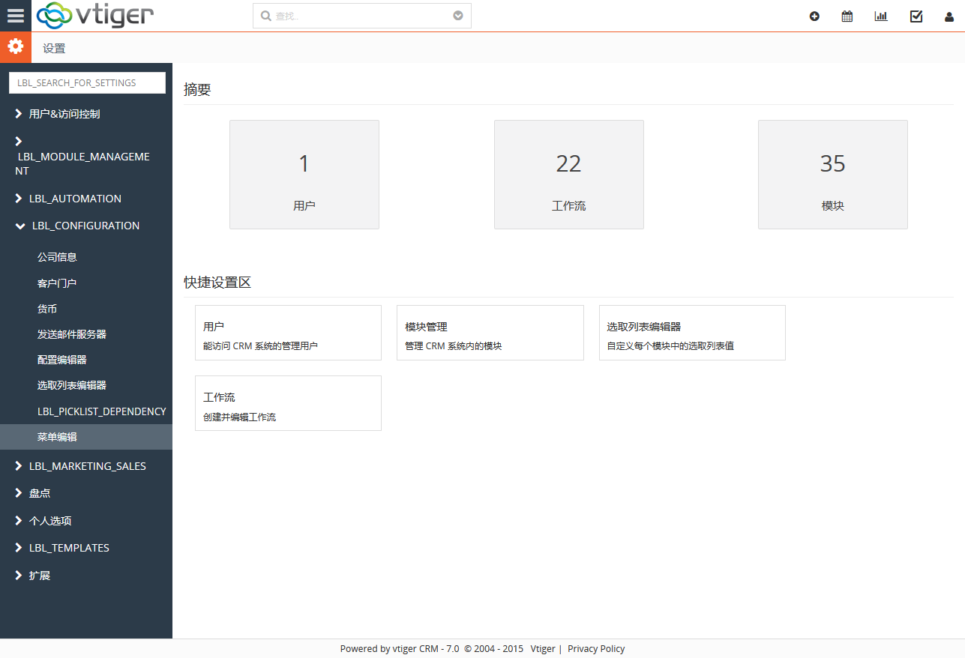Open the reports bar chart icon
Screen dimensions: 965x658
pos(881,16)
